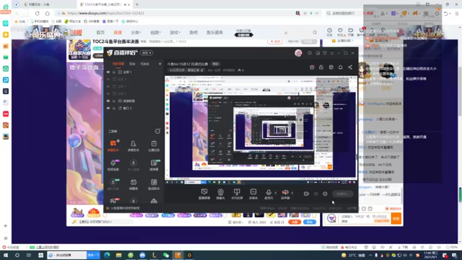Open the 主播任务 tool
This screenshot has width=462, height=260.
(x=154, y=146)
